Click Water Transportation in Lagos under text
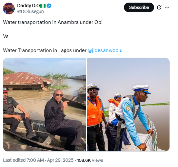Screen dimensions: 178x167 45,50
